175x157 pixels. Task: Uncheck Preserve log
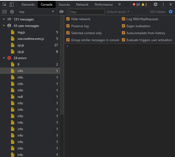[x=68, y=26]
